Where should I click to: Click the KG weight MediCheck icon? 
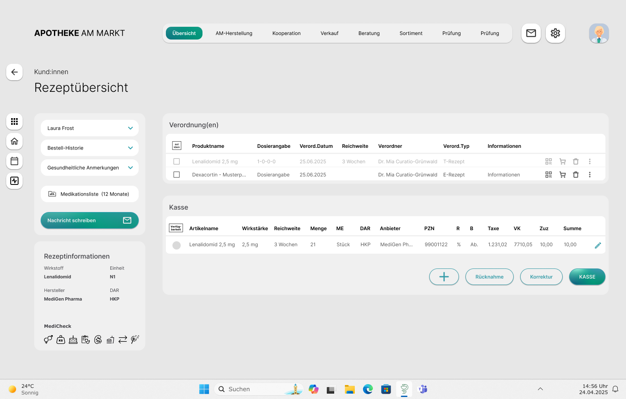click(61, 340)
